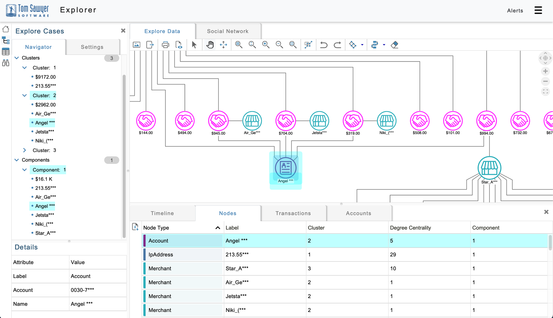Click the print icon in toolbar

pos(165,45)
